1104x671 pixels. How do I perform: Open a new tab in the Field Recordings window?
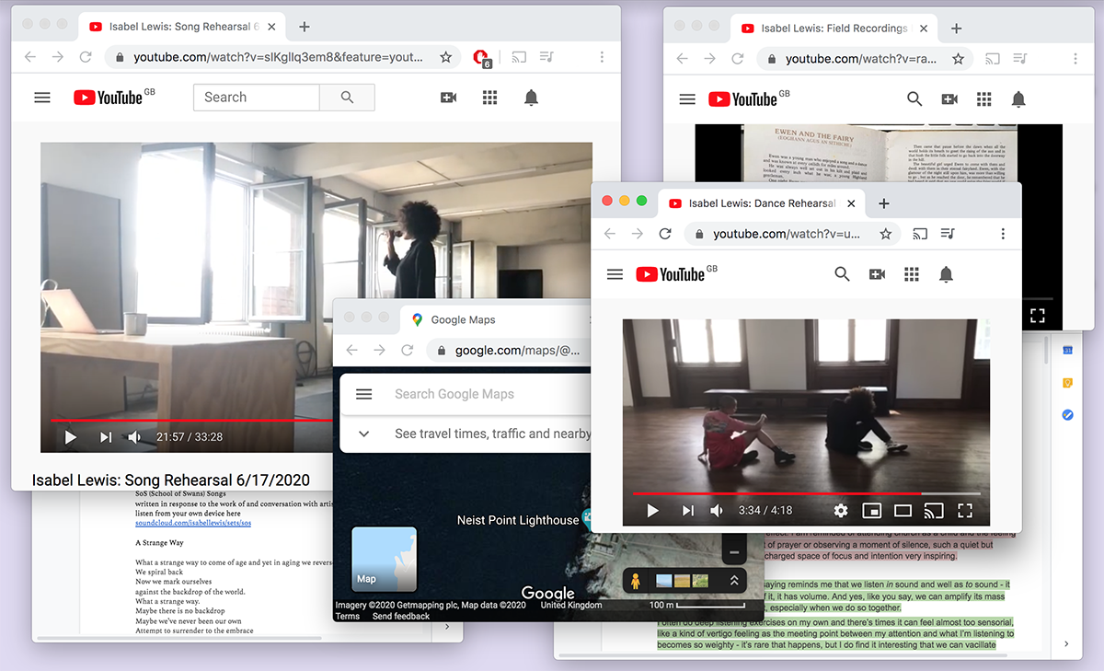956,29
